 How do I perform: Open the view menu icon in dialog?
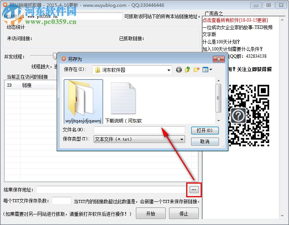207,70
